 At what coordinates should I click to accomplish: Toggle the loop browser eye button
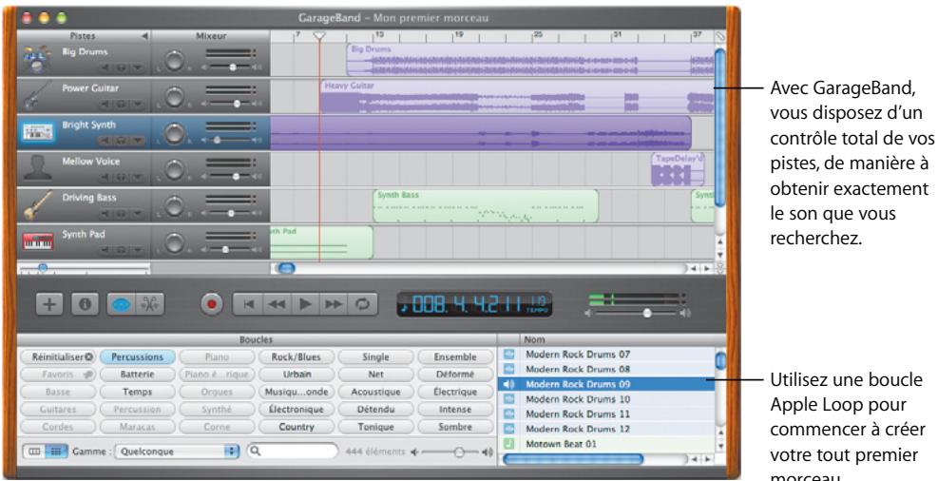[121, 304]
